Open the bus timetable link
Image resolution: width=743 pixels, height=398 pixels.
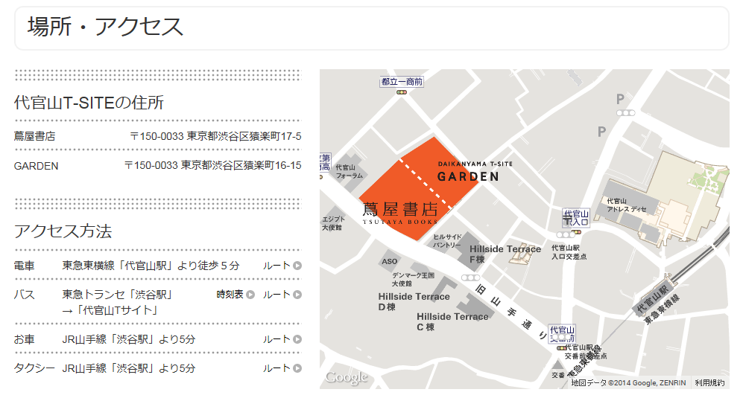coord(235,295)
